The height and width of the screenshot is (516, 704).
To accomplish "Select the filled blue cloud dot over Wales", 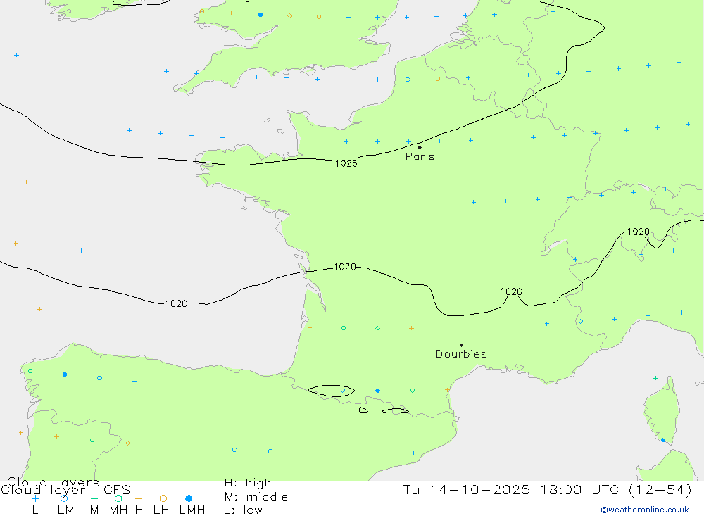I will (260, 15).
